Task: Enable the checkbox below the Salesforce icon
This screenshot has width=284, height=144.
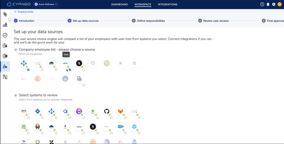Action: [125, 133]
